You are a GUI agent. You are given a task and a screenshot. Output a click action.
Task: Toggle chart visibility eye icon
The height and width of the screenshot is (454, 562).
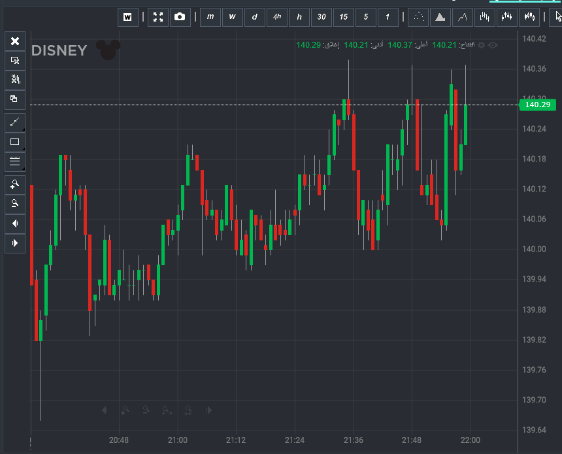pyautogui.click(x=493, y=45)
